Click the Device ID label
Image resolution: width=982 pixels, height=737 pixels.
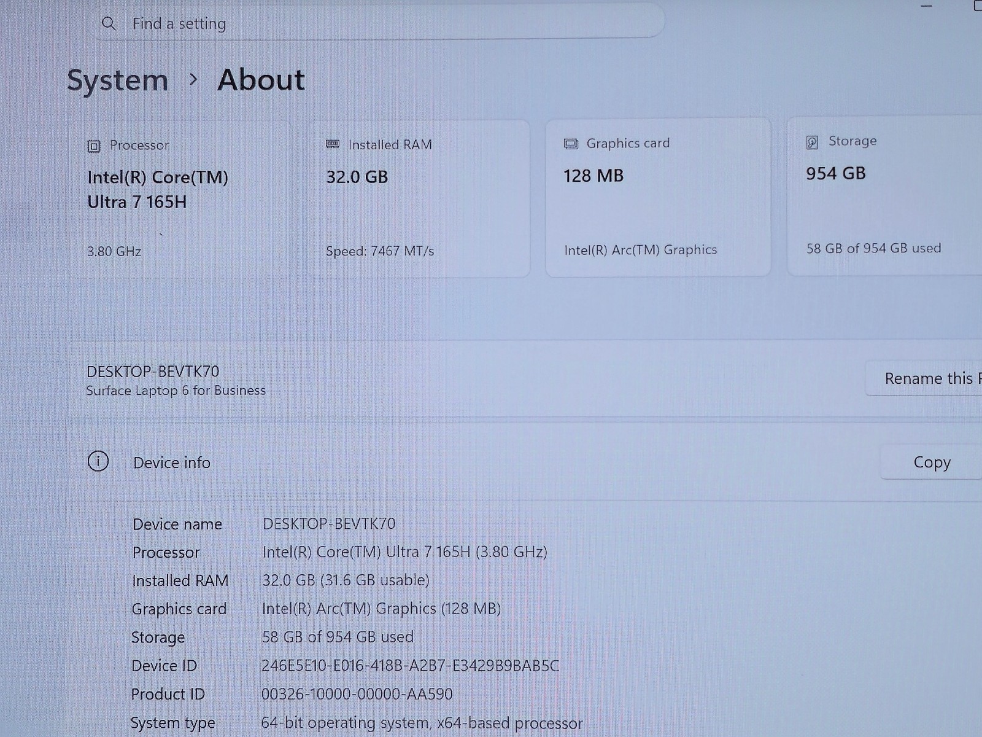[164, 666]
